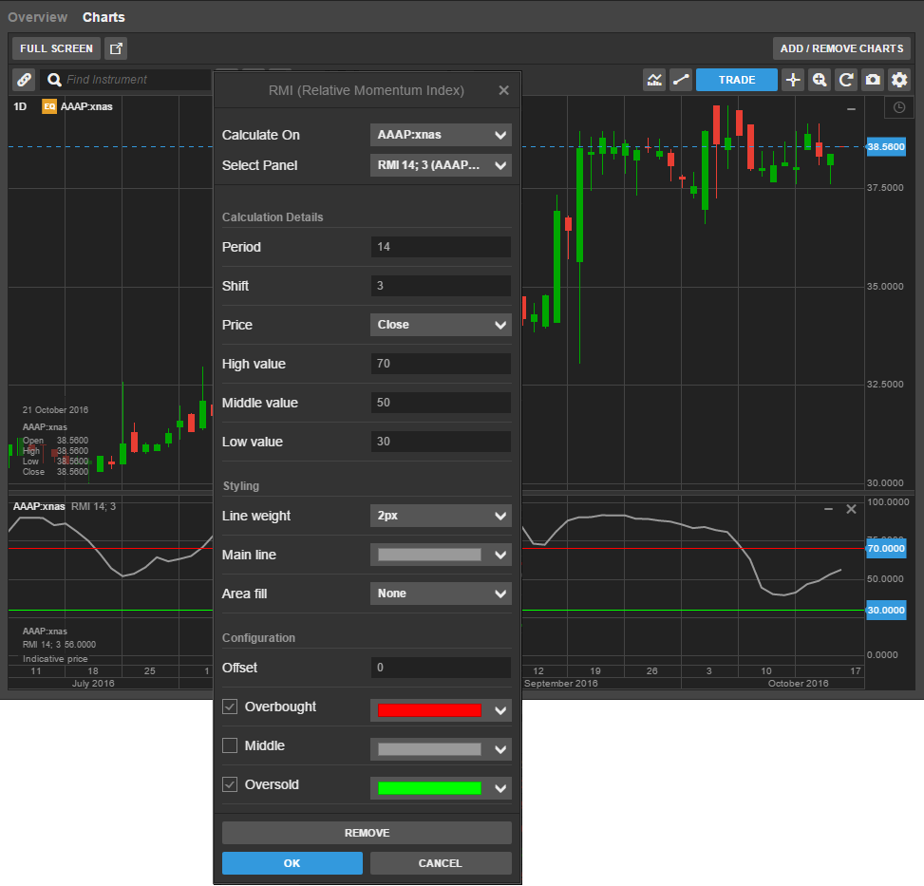Click the red Overbought color swatch
The image size is (924, 886).
click(430, 710)
